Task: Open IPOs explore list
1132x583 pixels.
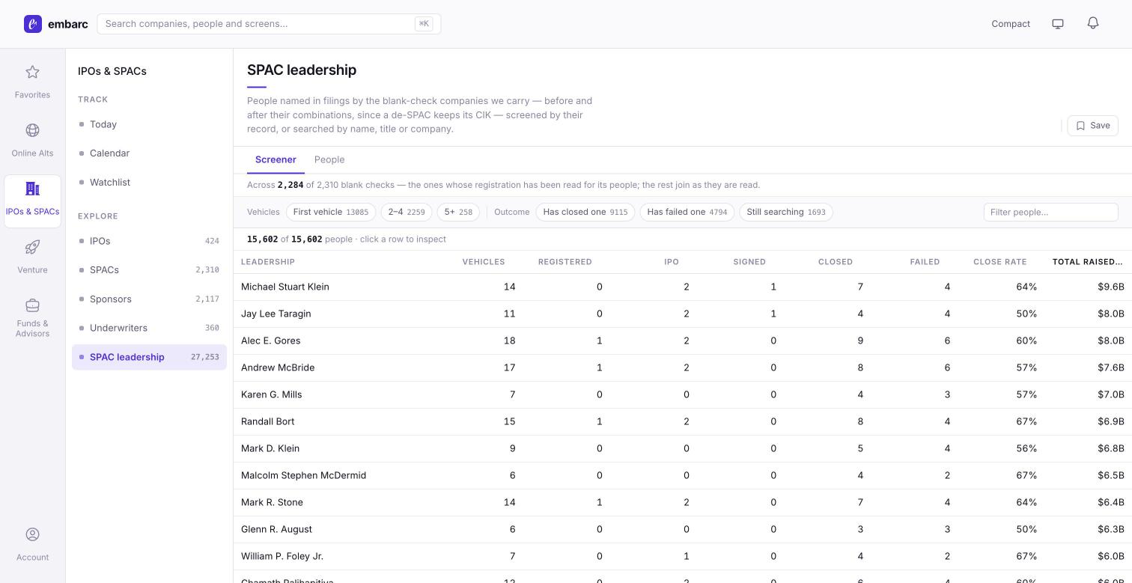Action: (149, 241)
